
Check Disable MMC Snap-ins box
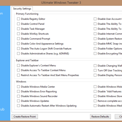pyautogui.click(x=95, y=44)
